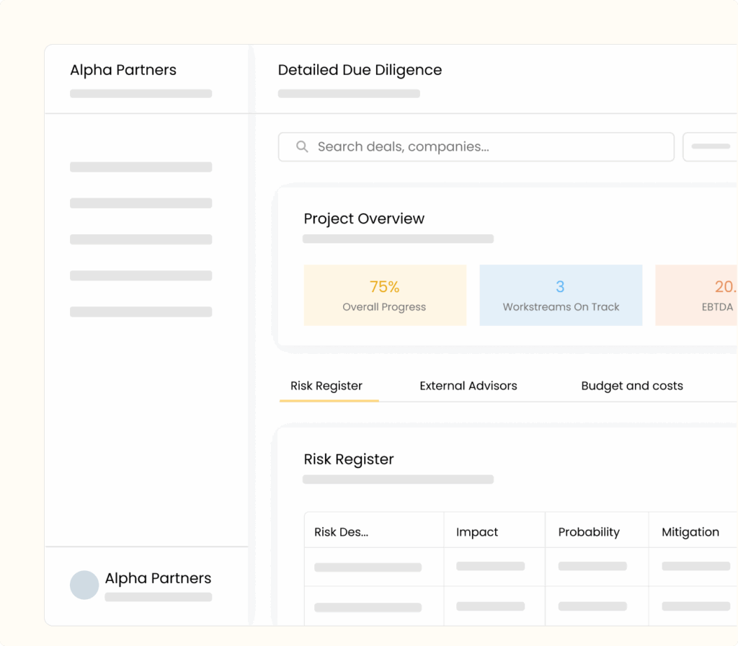Click the Detailed Due Diligence page heading

point(360,70)
